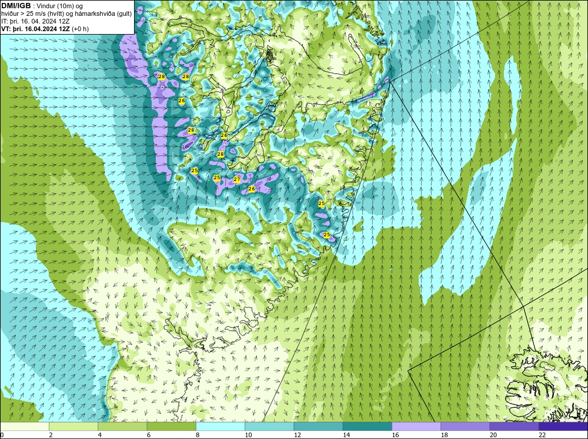This screenshot has height=439, width=588.
Task: Click the legend tick label 2
Action: pyautogui.click(x=51, y=435)
